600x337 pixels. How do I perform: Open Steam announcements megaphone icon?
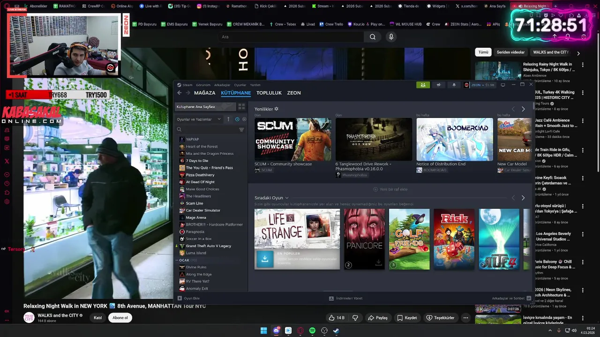point(439,85)
